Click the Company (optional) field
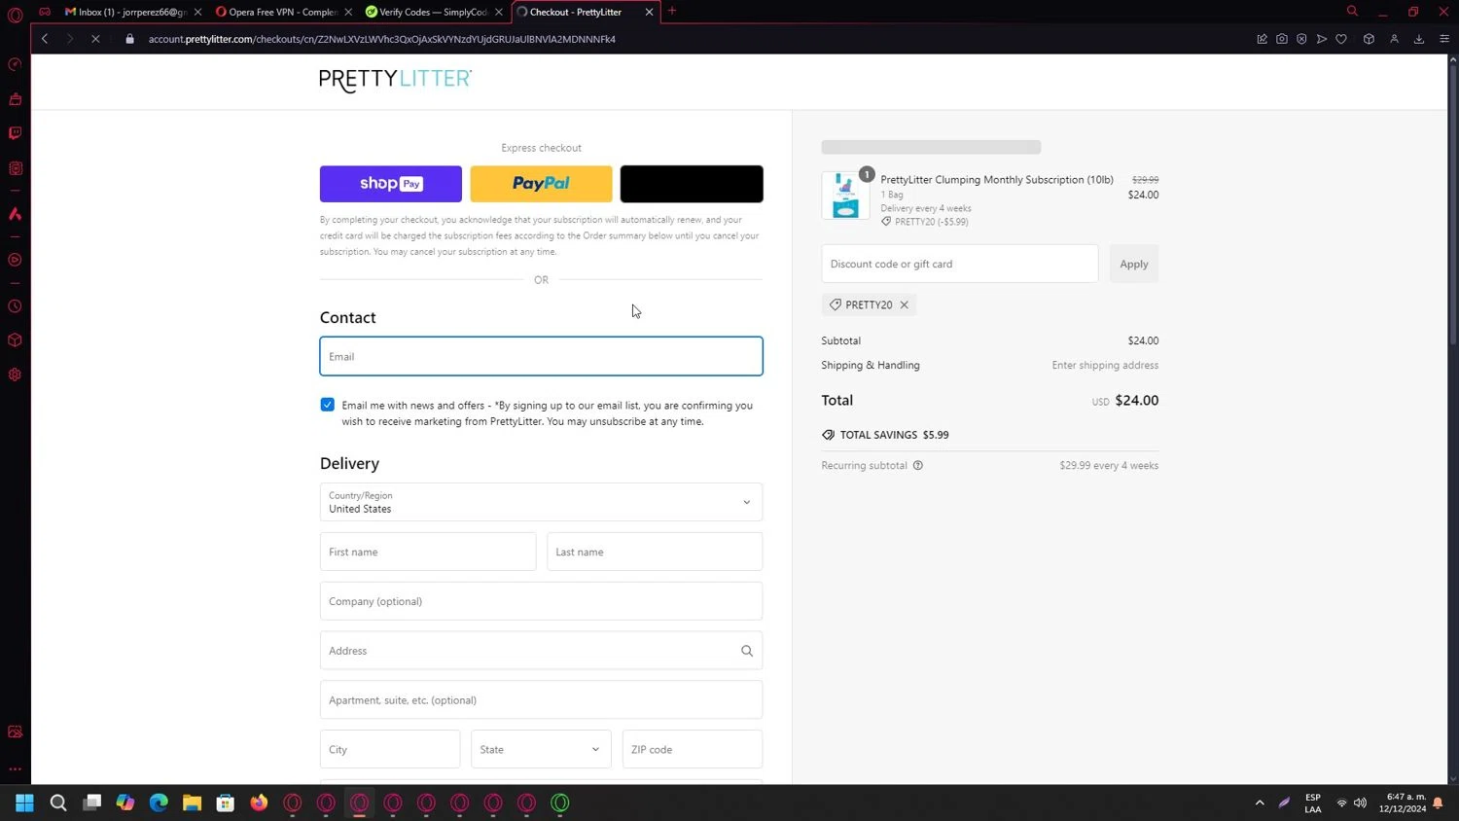 pos(541,601)
